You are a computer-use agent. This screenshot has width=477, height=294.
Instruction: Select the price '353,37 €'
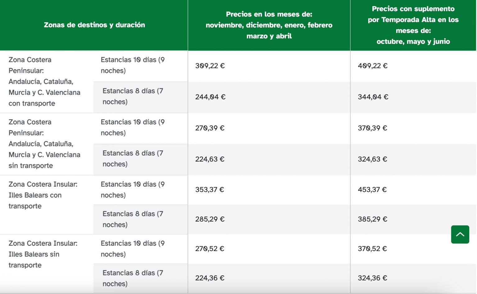pyautogui.click(x=209, y=190)
